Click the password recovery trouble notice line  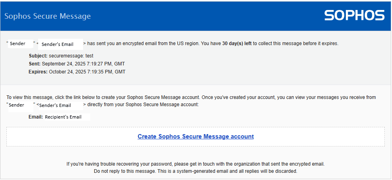(x=195, y=164)
